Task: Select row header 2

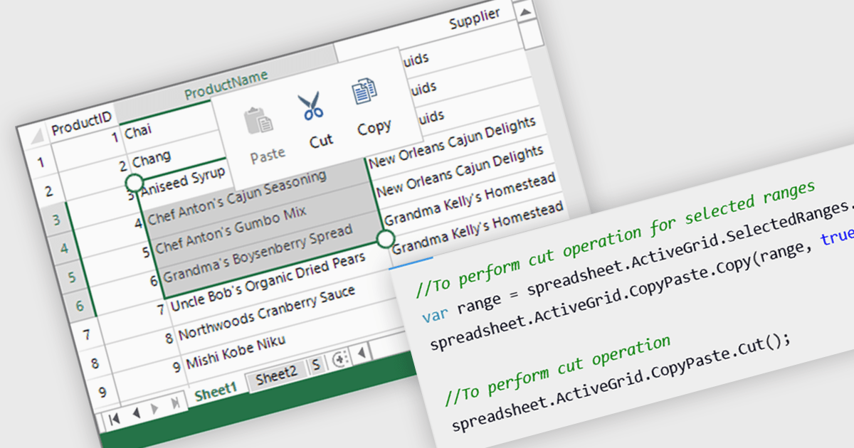Action: pyautogui.click(x=48, y=191)
